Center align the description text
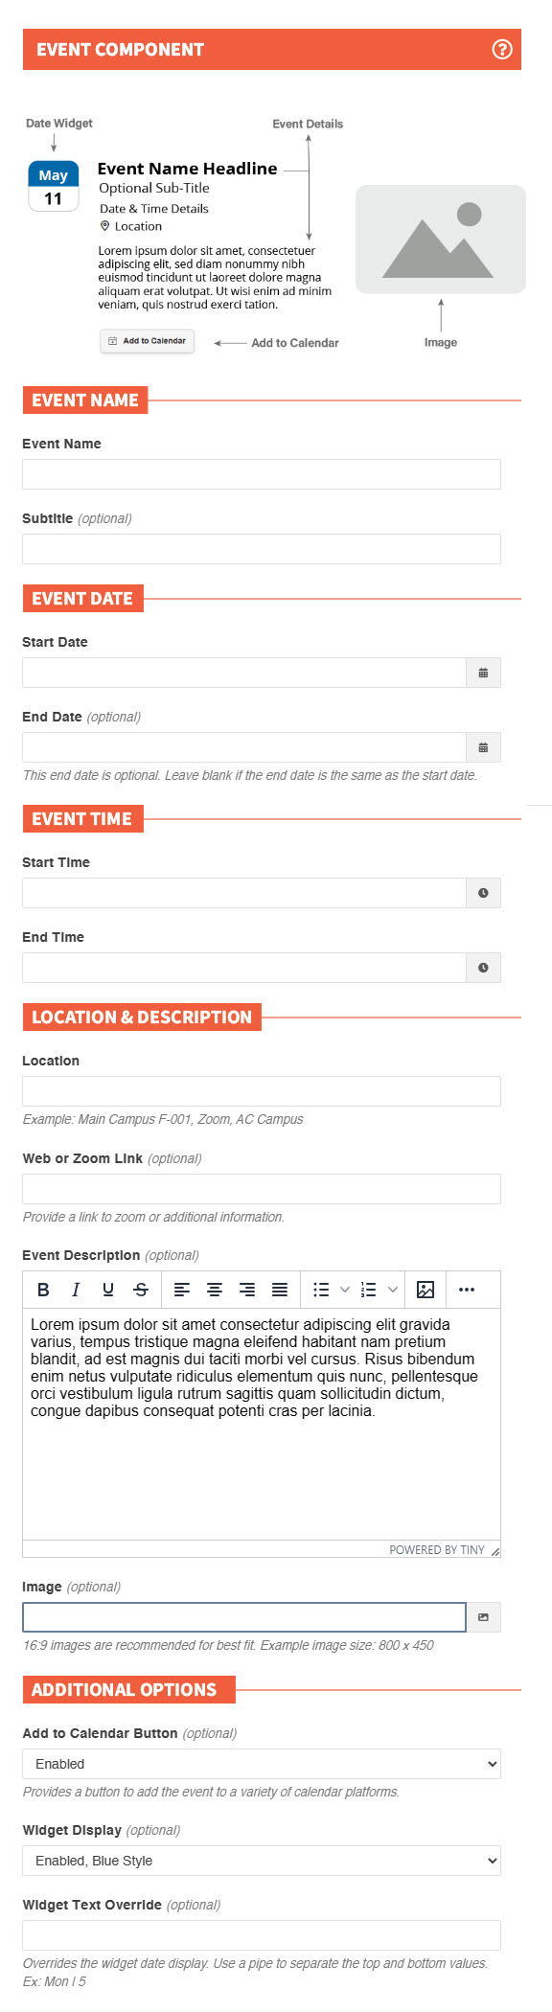 tap(215, 1290)
